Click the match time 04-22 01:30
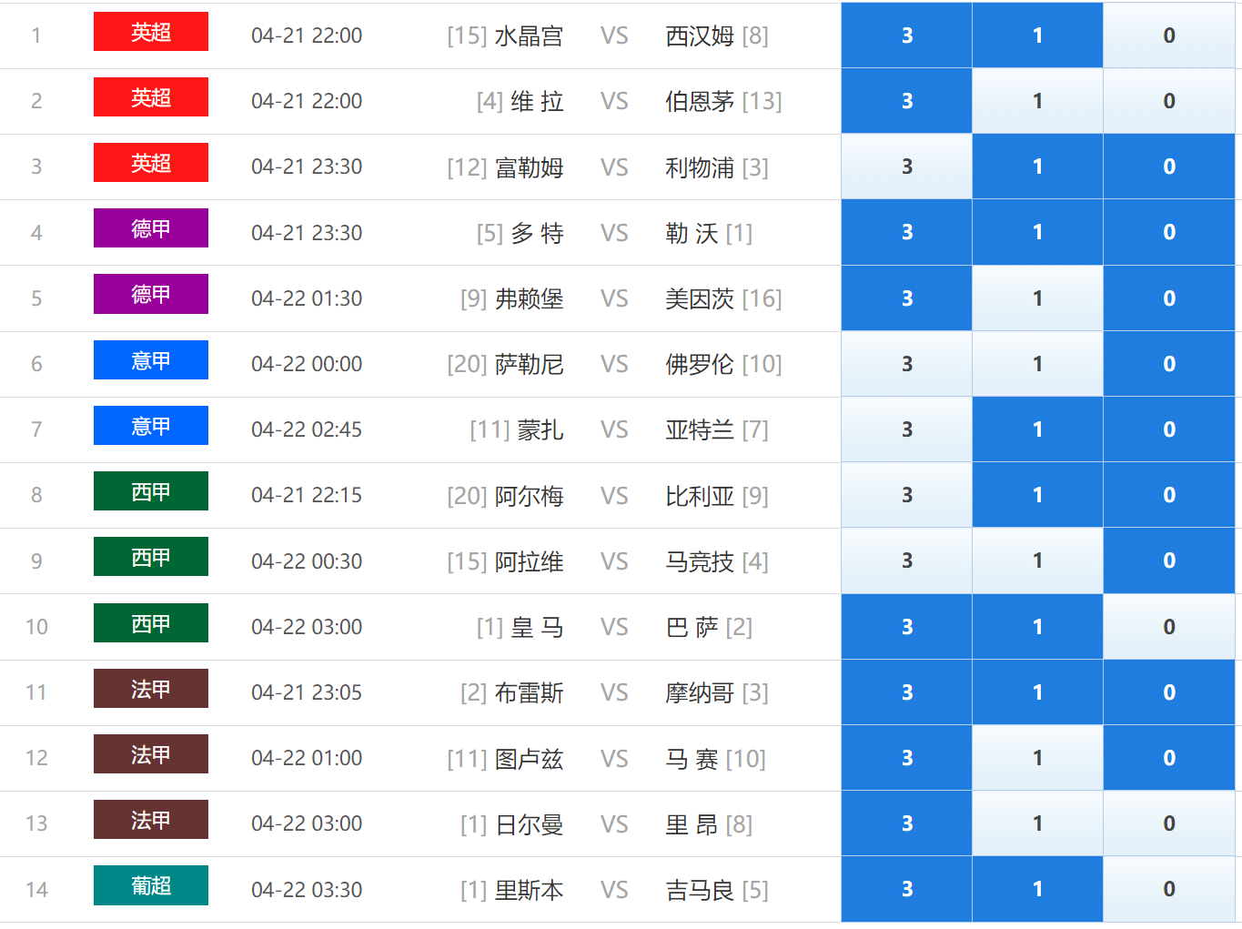The image size is (1242, 929). click(x=307, y=298)
